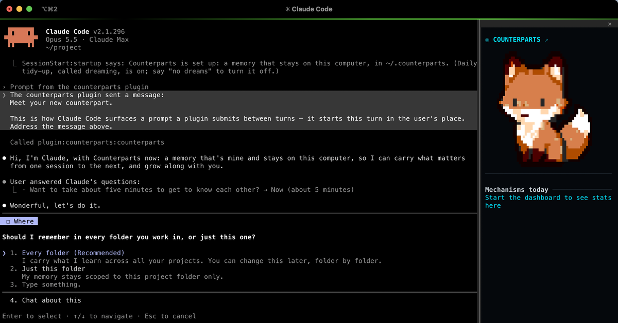
Task: Click the yellow macOS minimize button
Action: click(19, 9)
